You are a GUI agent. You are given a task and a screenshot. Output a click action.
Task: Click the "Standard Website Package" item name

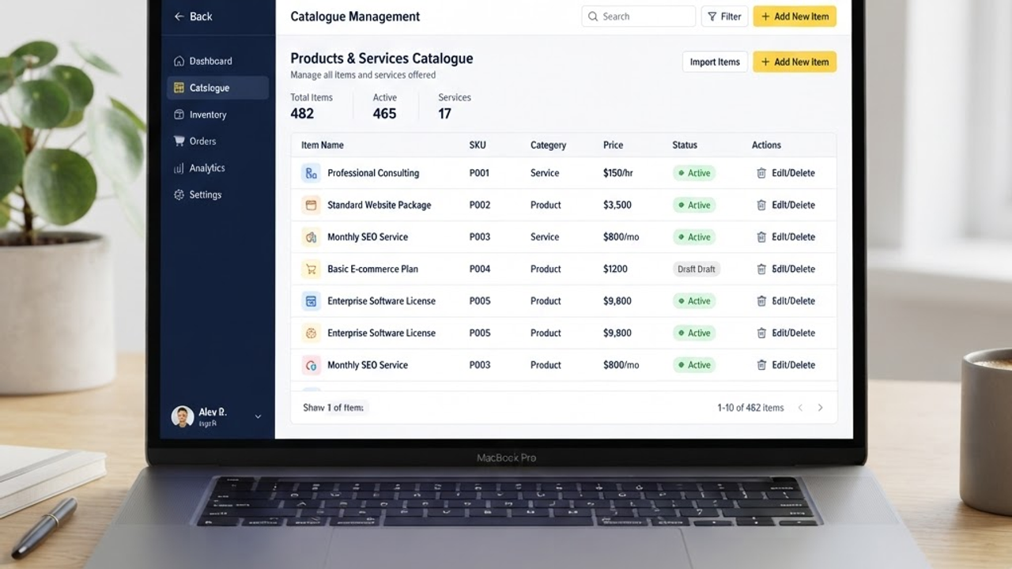coord(379,205)
